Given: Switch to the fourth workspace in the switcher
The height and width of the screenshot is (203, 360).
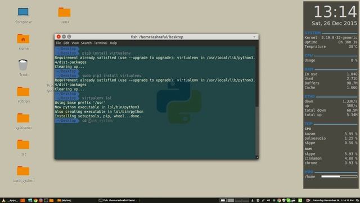Looking at the screenshot, I should click(x=246, y=201).
